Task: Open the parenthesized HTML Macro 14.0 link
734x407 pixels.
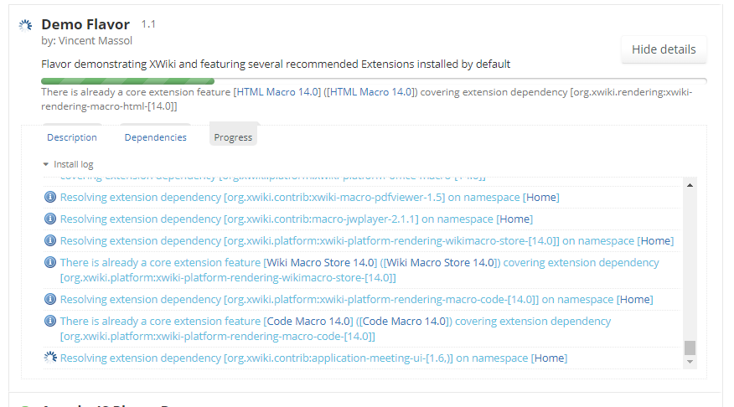Action: [370, 92]
